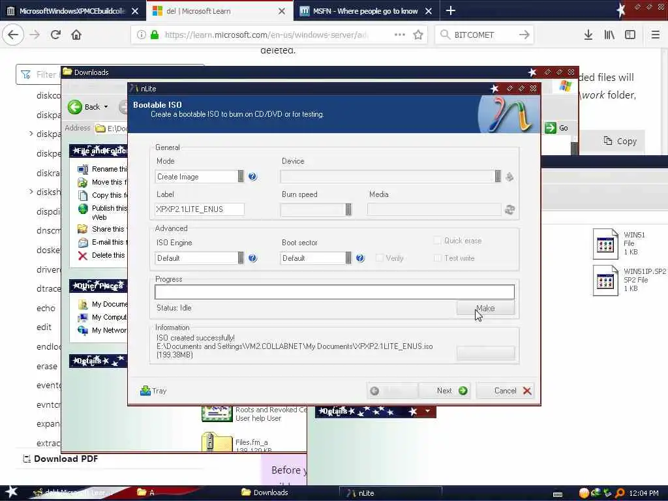Click the Media refresh icon
The image size is (668, 501).
pyautogui.click(x=509, y=209)
